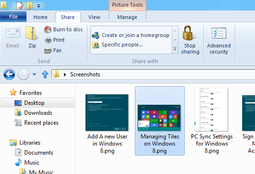
Task: Click the Advanced security checklist icon
Action: click(x=219, y=33)
